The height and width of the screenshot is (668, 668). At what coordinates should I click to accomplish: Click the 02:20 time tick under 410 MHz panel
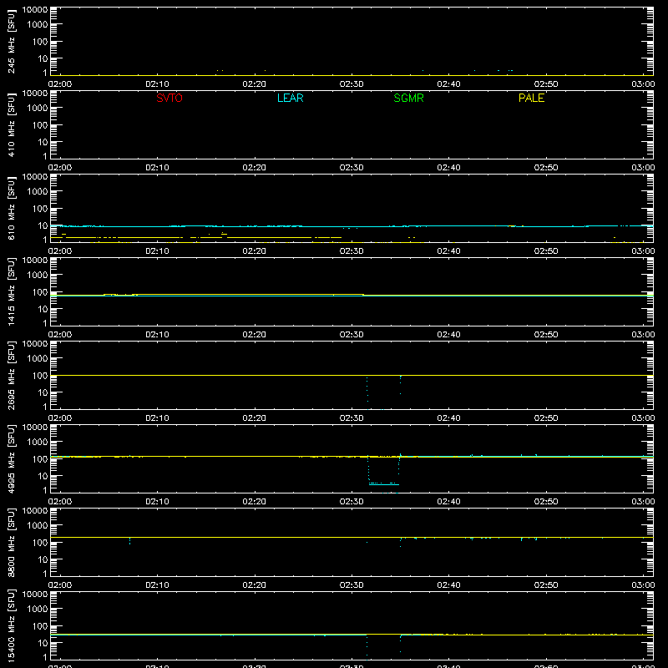pos(255,168)
